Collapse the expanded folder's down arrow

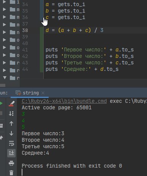(x=5, y=78)
